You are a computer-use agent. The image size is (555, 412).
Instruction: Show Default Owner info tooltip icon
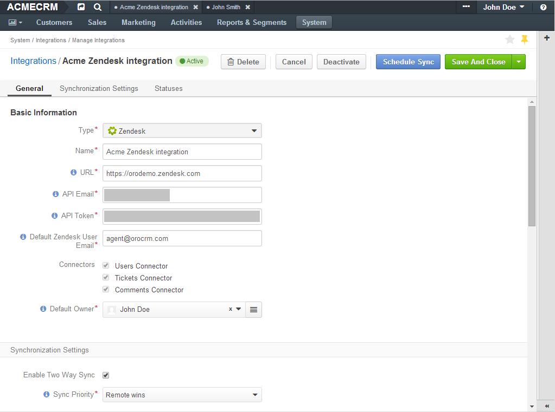coord(43,309)
